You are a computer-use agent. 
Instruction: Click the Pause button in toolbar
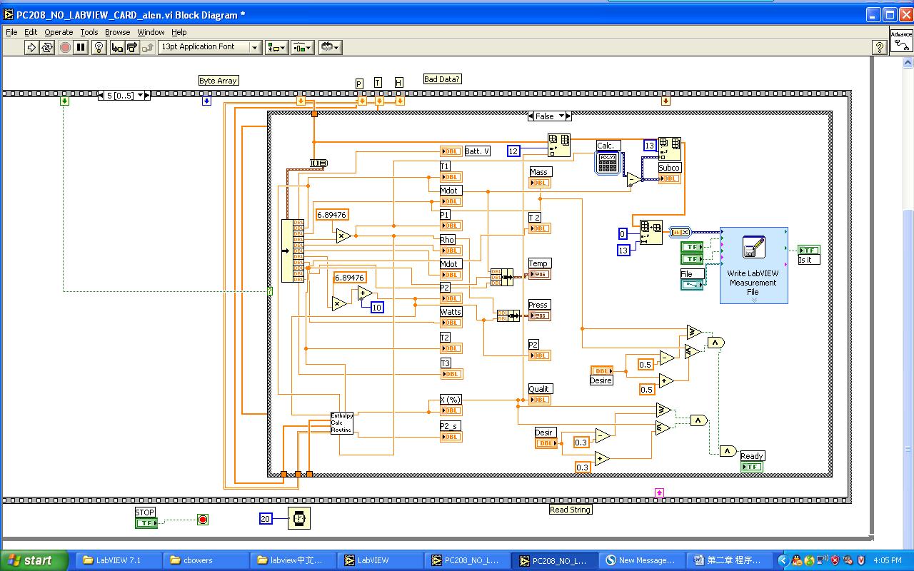(81, 47)
